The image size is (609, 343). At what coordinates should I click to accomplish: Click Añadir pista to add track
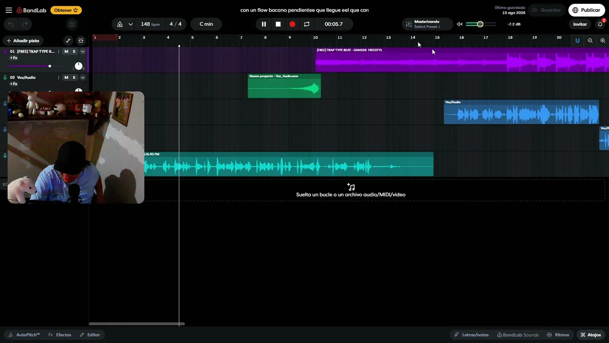(23, 41)
